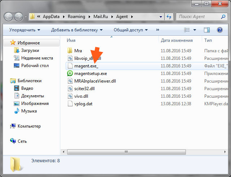Go to AppData in the address path
Screen dimensions: 231x177
(x=51, y=17)
